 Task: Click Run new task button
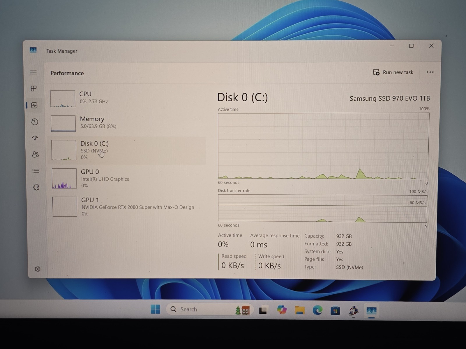pyautogui.click(x=393, y=72)
